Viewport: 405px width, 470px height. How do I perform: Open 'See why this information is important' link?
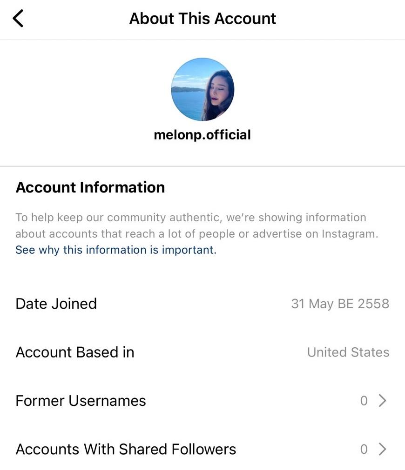click(x=116, y=250)
